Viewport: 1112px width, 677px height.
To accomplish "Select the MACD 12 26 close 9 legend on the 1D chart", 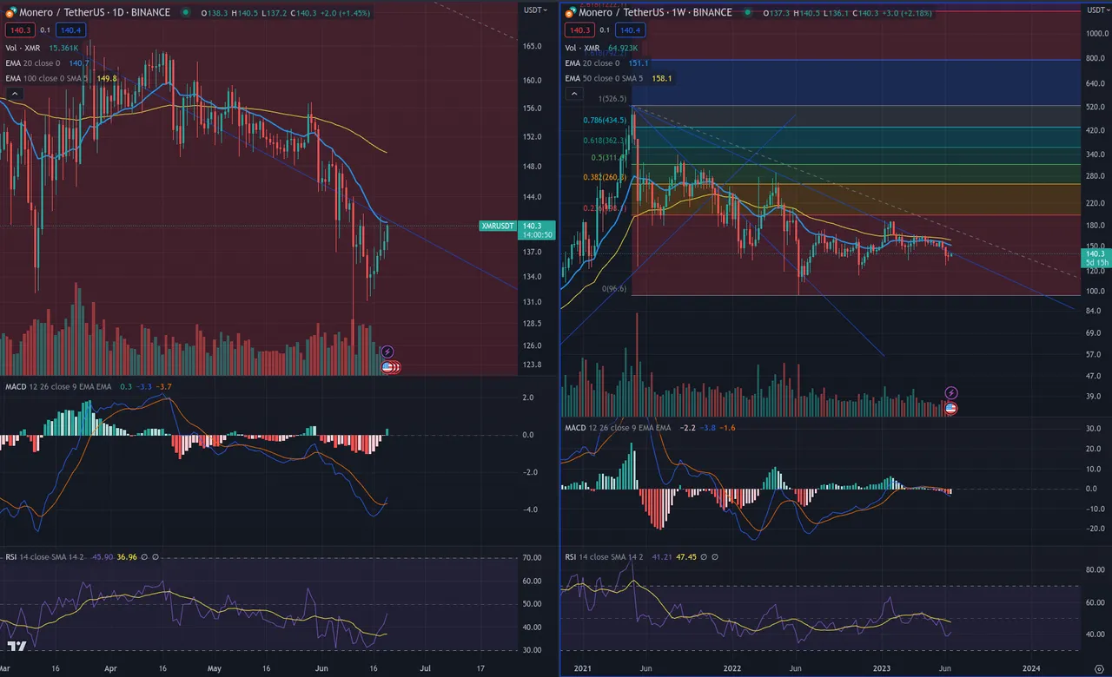I will (59, 386).
